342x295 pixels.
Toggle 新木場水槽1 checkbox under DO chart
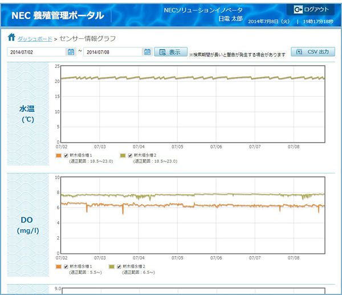click(66, 266)
